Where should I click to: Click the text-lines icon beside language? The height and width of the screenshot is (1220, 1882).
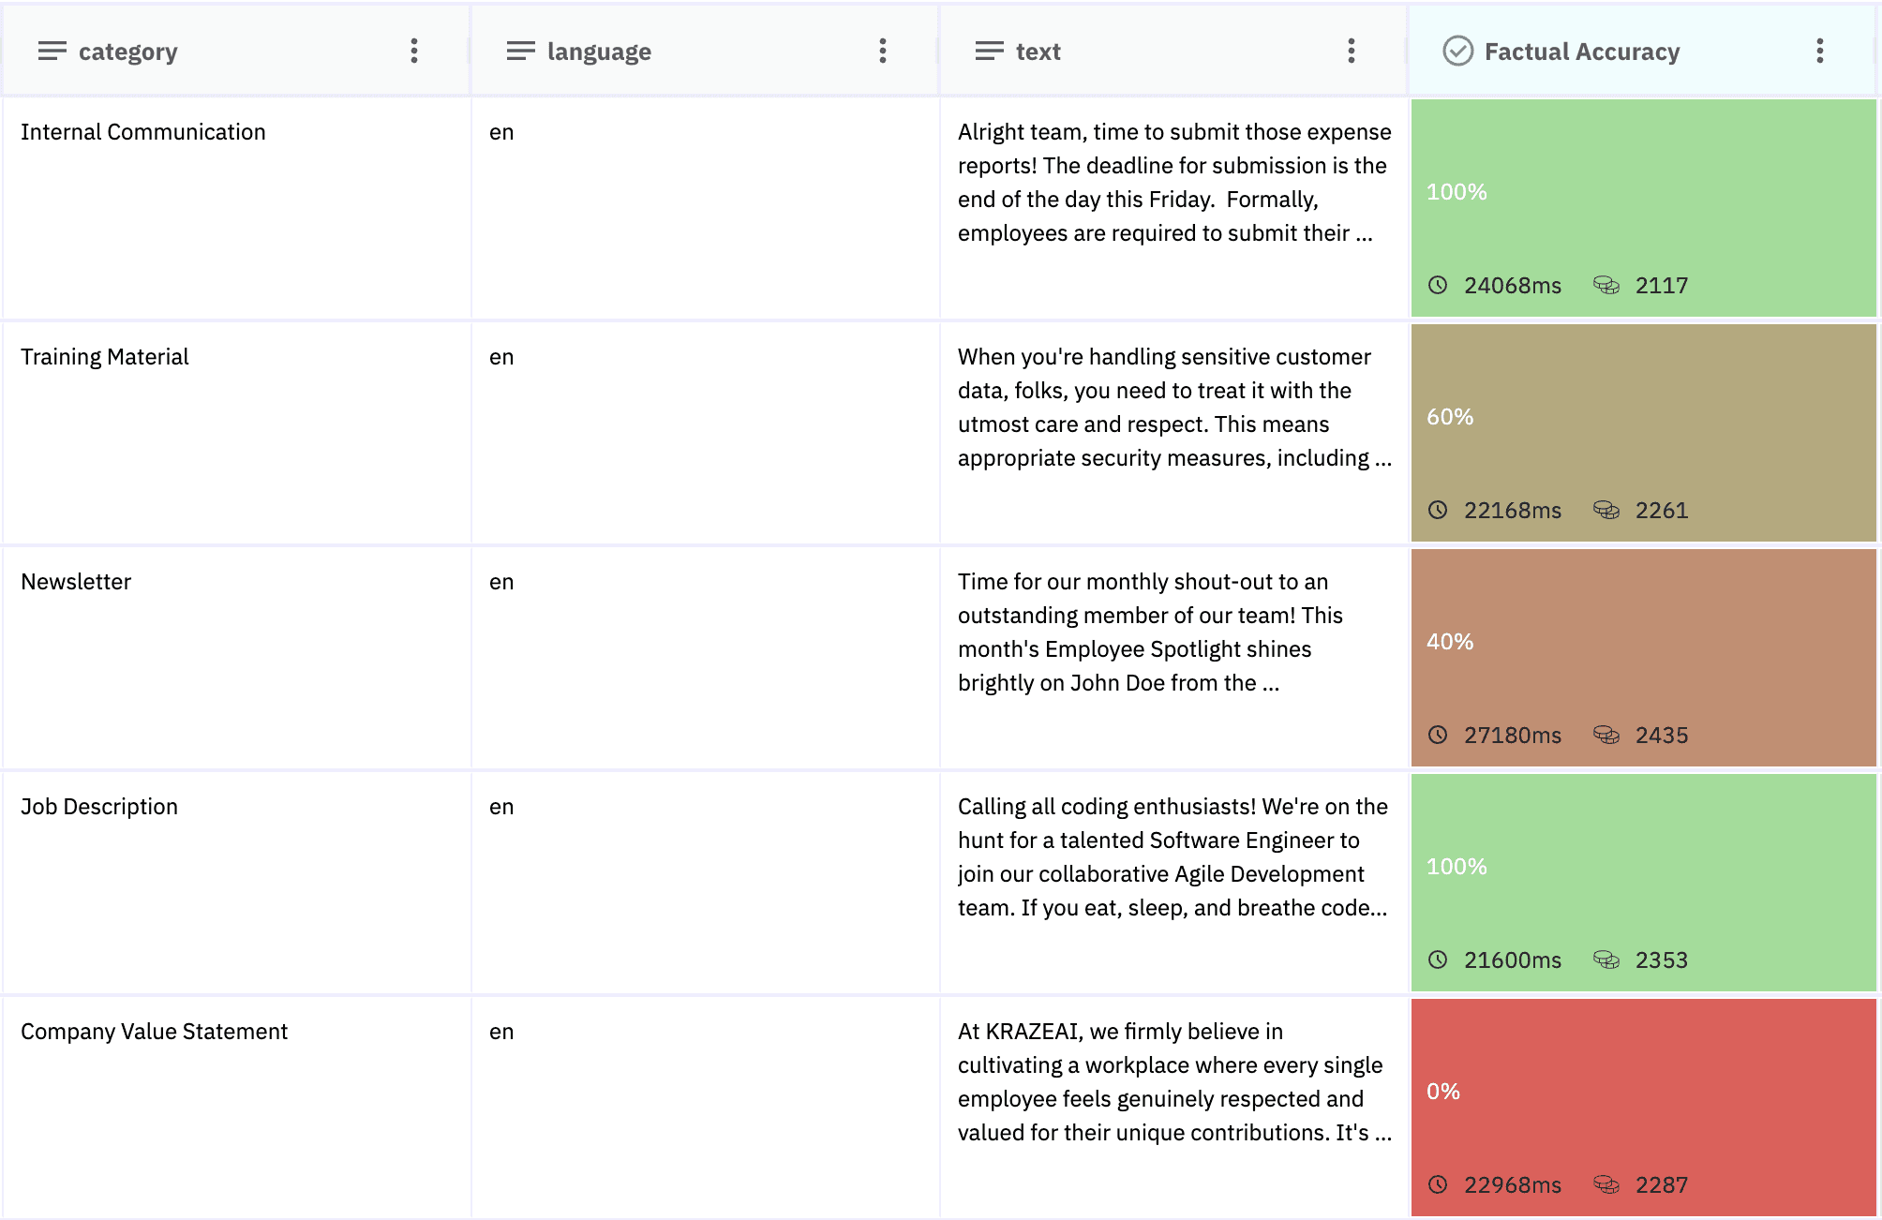point(520,51)
